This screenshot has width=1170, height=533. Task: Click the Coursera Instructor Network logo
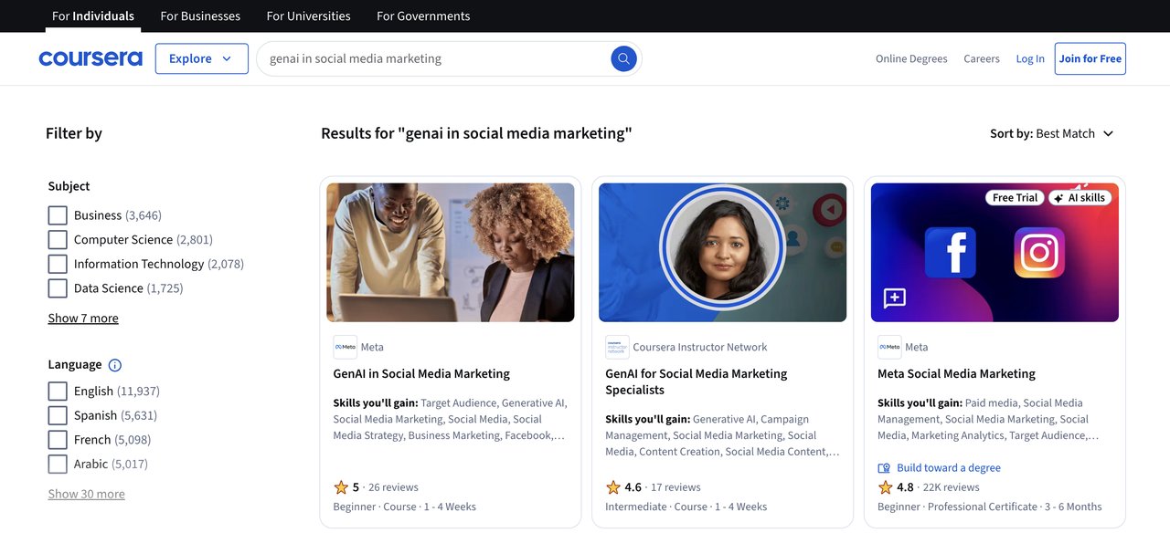tap(617, 347)
